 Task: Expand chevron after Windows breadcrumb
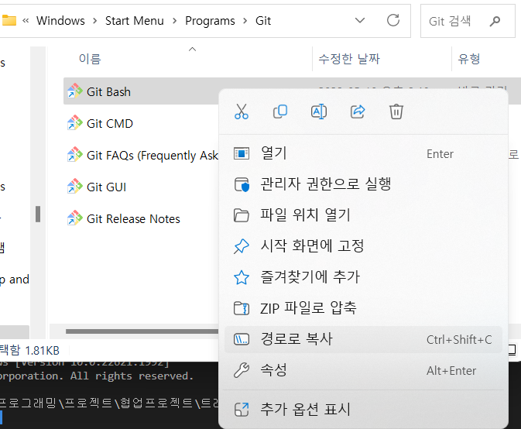click(95, 21)
